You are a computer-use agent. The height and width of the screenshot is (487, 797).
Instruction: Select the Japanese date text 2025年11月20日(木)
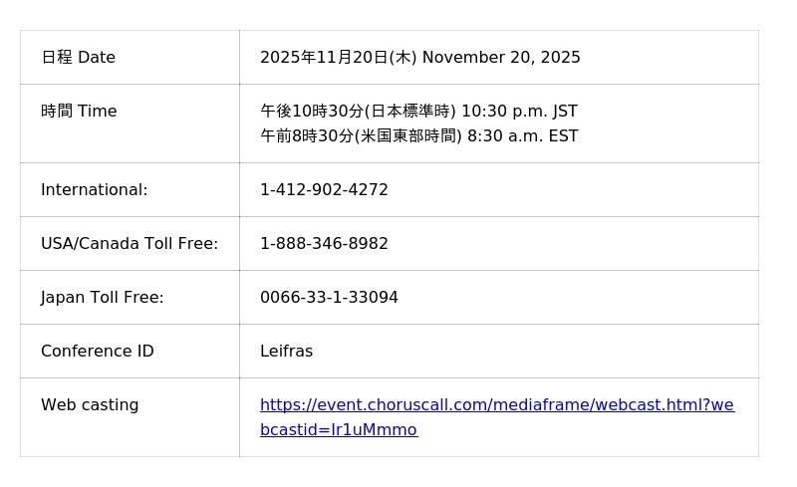338,58
